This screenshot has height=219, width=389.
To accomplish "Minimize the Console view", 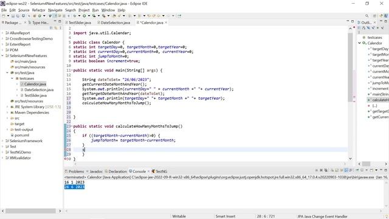I will pos(381,170).
